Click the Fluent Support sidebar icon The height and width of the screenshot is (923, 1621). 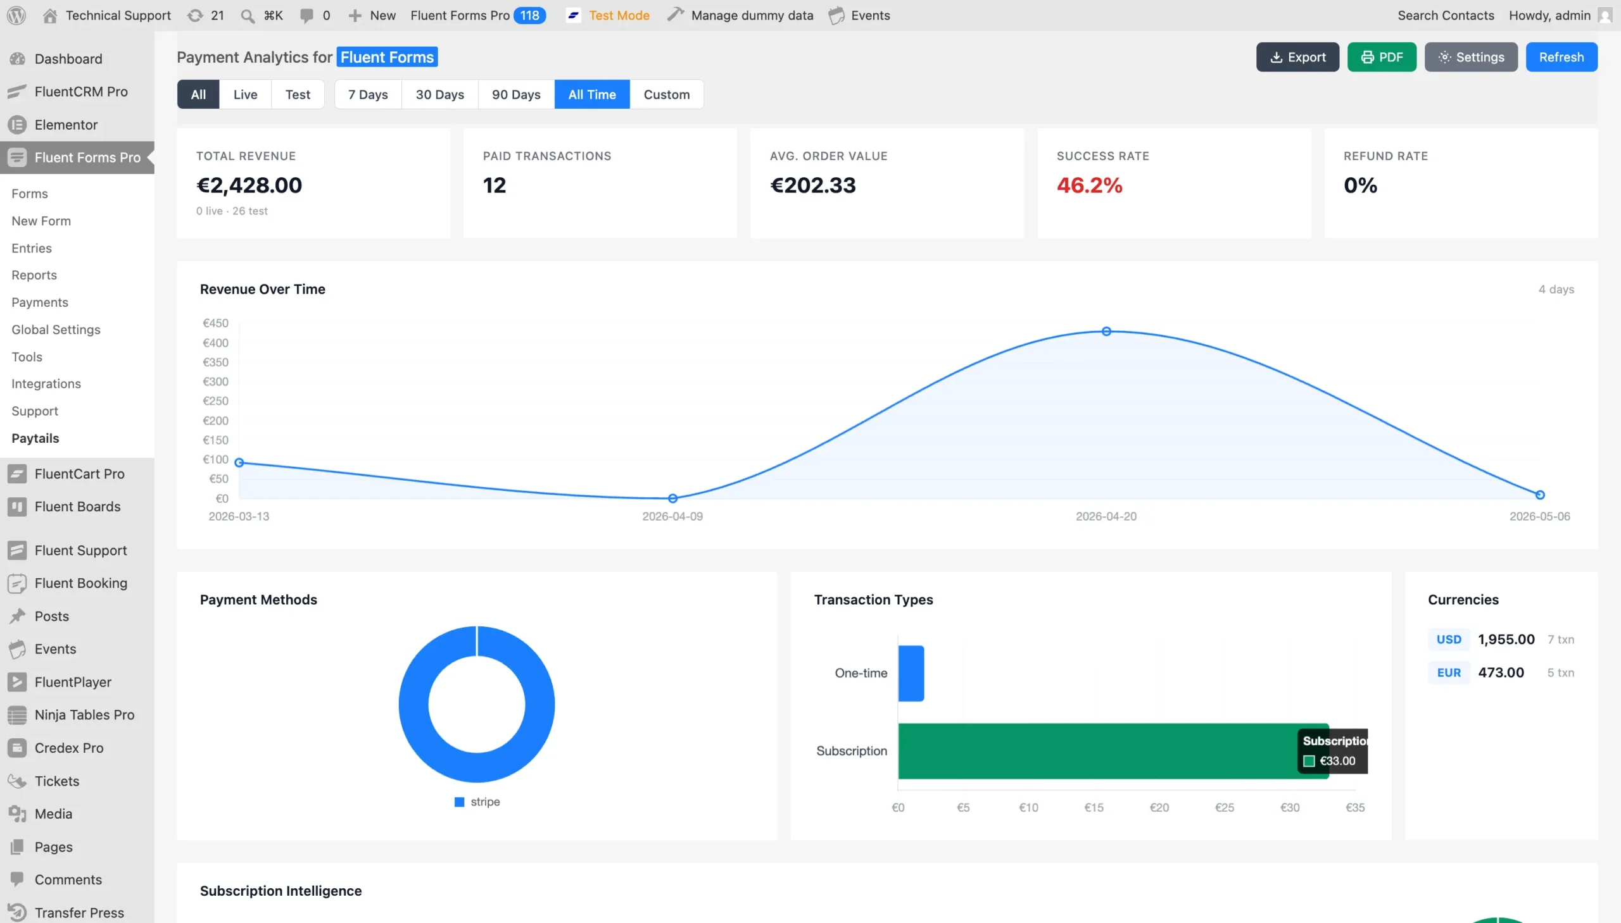coord(17,550)
